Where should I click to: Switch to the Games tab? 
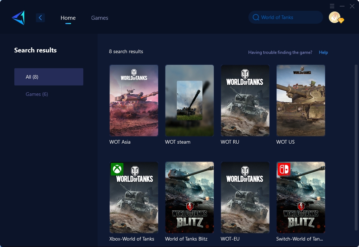(99, 18)
